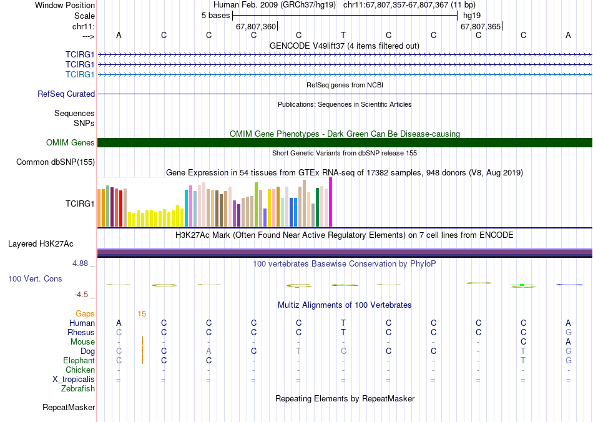
Task: Open the 100 Vert. Cons track label
Action: click(x=35, y=278)
